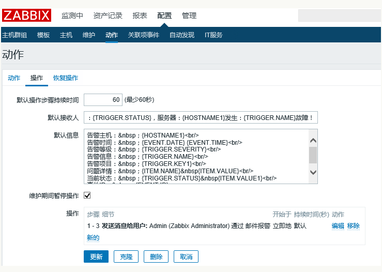Click the 克隆 button

pyautogui.click(x=126, y=256)
